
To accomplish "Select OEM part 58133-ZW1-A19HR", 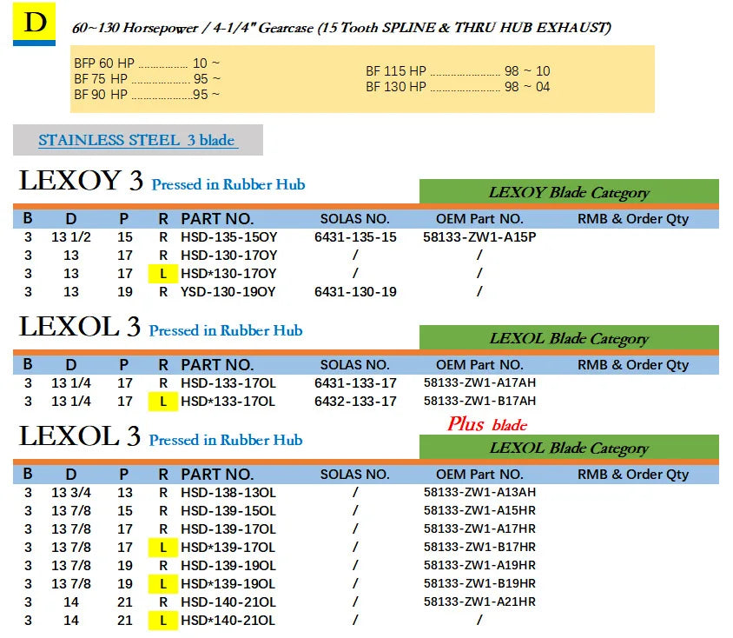I will coord(479,565).
